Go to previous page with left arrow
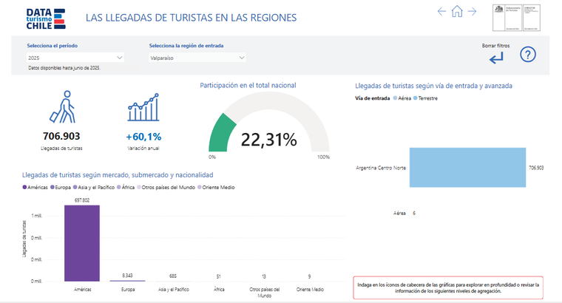 441,11
